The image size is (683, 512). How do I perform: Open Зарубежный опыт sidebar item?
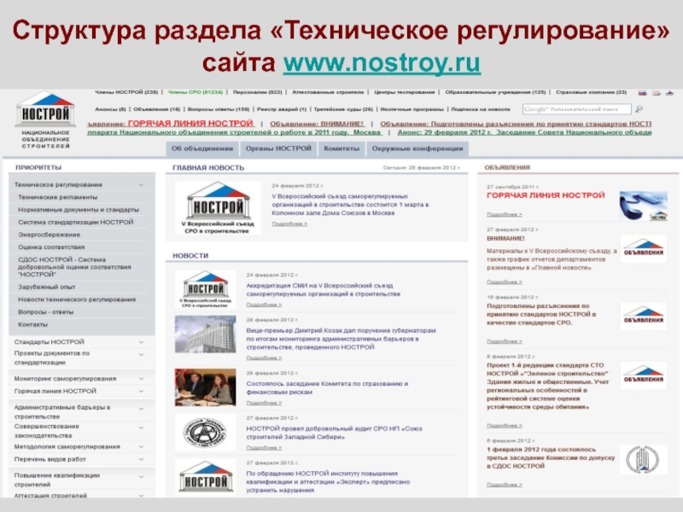[47, 287]
